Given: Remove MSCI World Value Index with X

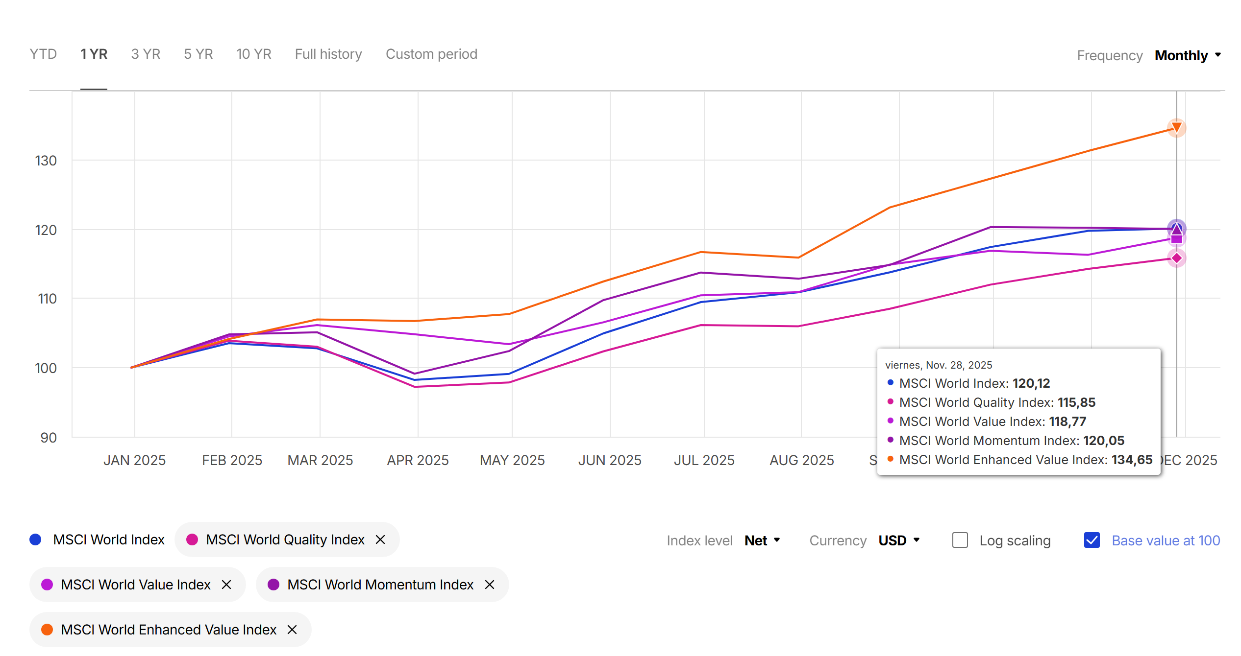Looking at the screenshot, I should tap(226, 585).
